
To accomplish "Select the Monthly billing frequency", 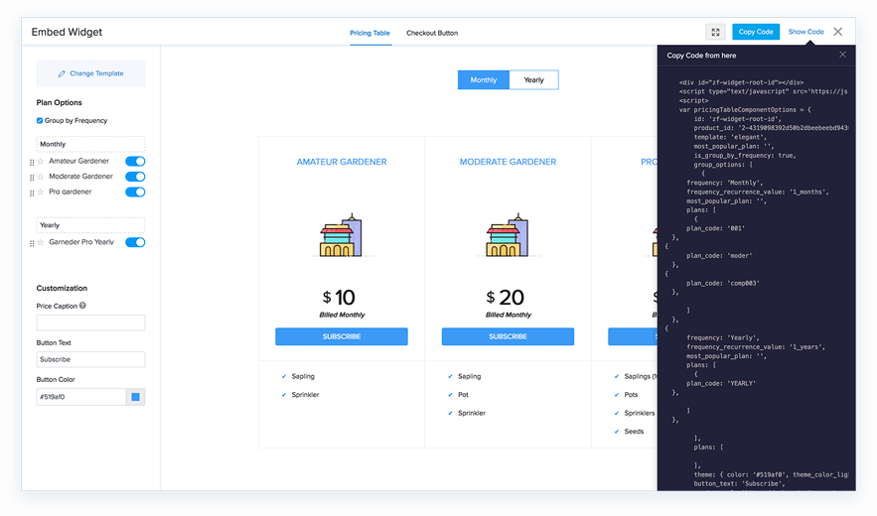I will pos(484,80).
